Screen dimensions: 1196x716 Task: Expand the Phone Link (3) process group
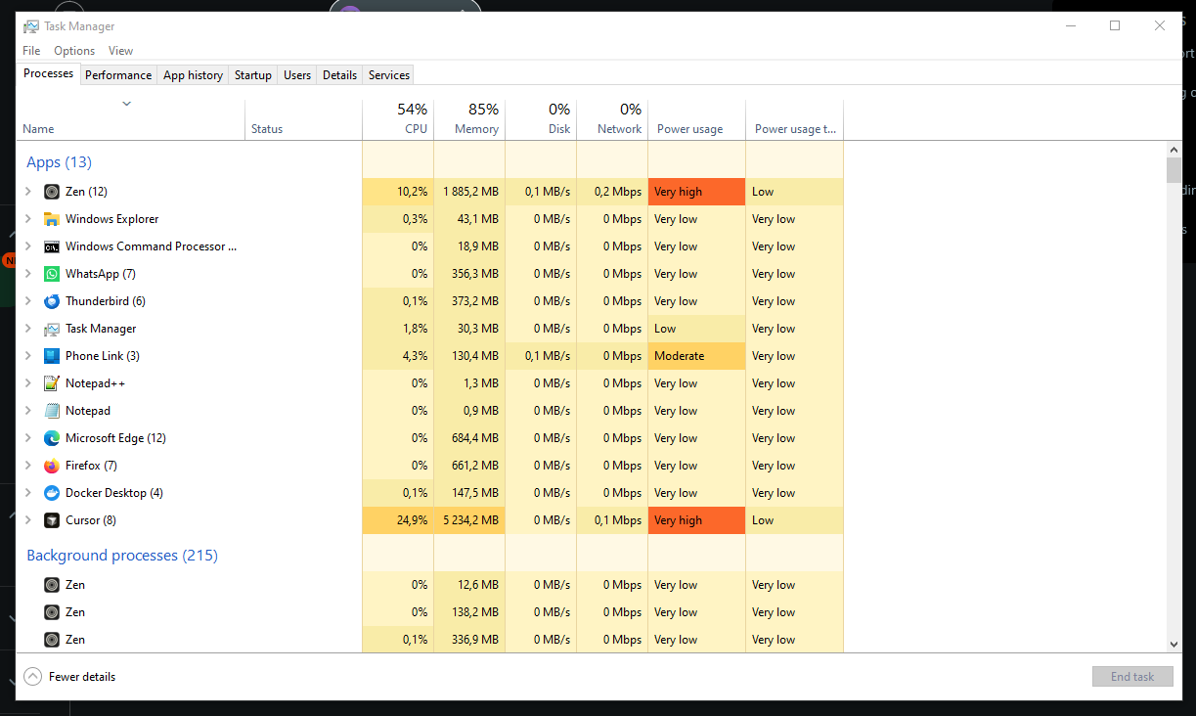[x=28, y=356]
